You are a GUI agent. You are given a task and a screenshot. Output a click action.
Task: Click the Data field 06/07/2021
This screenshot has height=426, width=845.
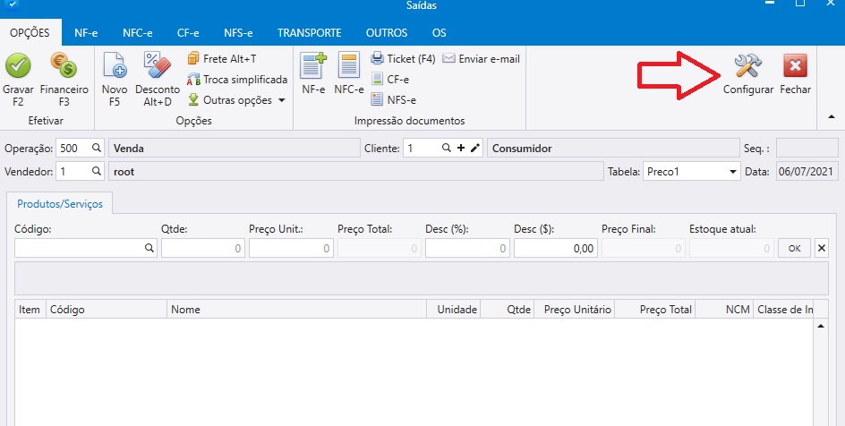(807, 171)
